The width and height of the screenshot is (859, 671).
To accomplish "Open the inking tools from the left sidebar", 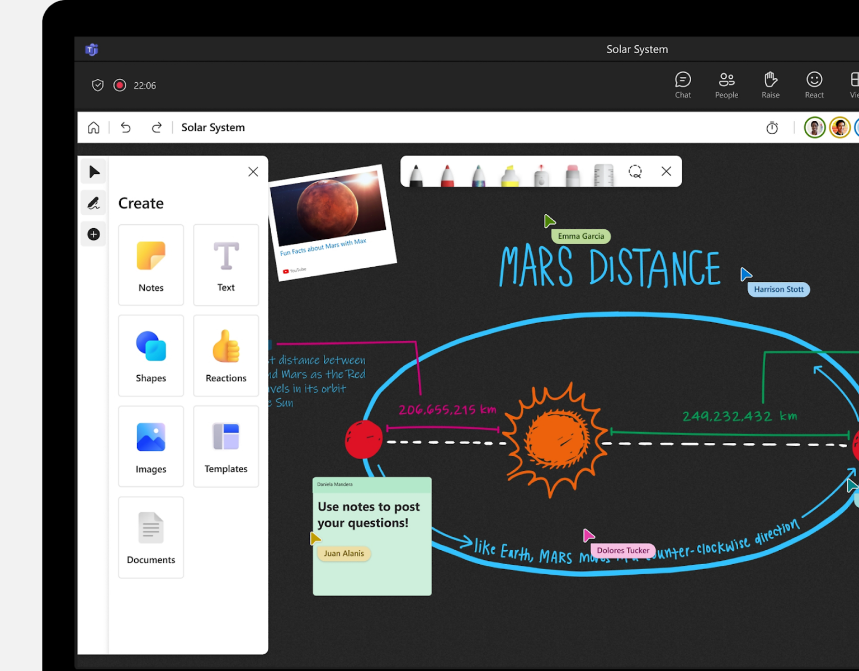I will click(93, 203).
